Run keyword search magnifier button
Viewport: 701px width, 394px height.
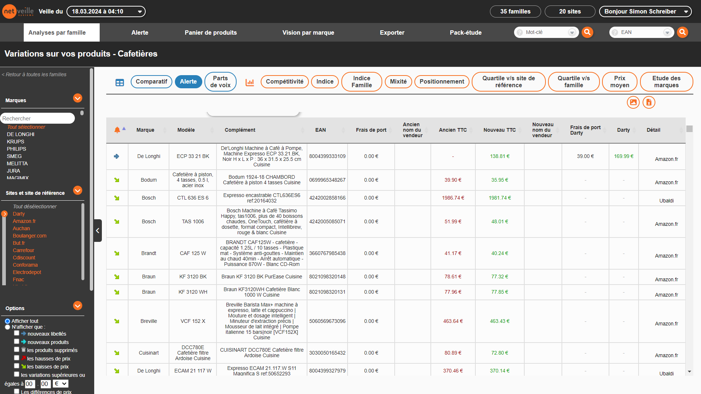587,32
